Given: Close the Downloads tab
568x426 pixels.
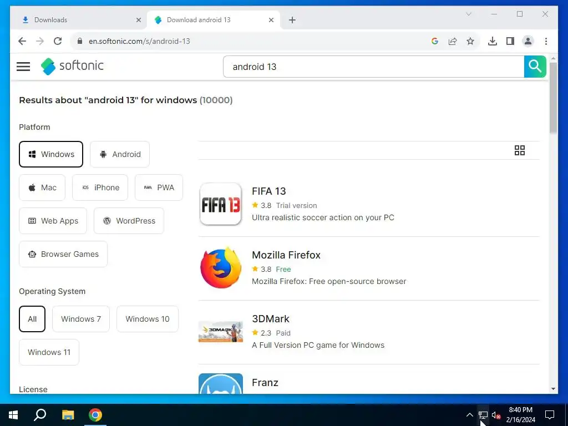Looking at the screenshot, I should 138,20.
